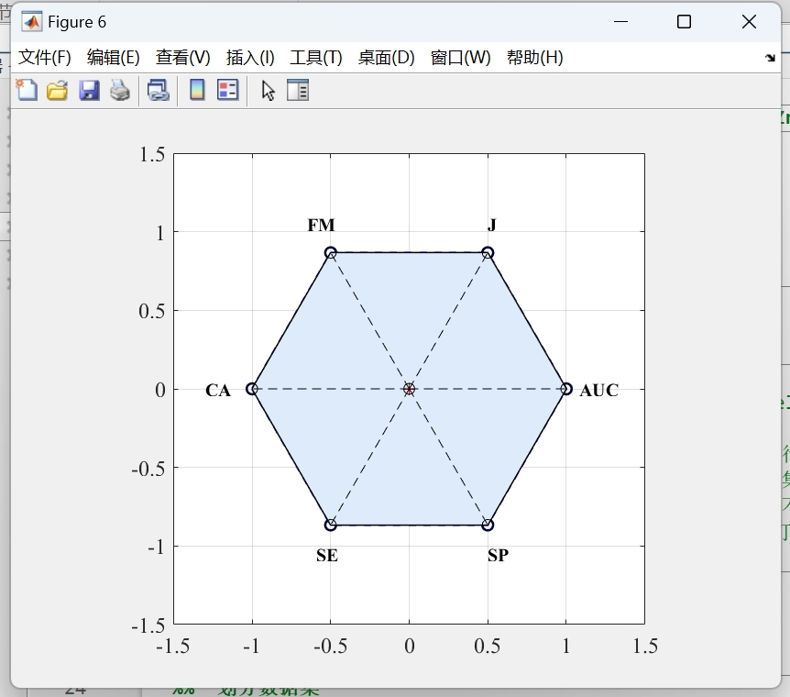Expand the 工具(T) menu

click(316, 58)
